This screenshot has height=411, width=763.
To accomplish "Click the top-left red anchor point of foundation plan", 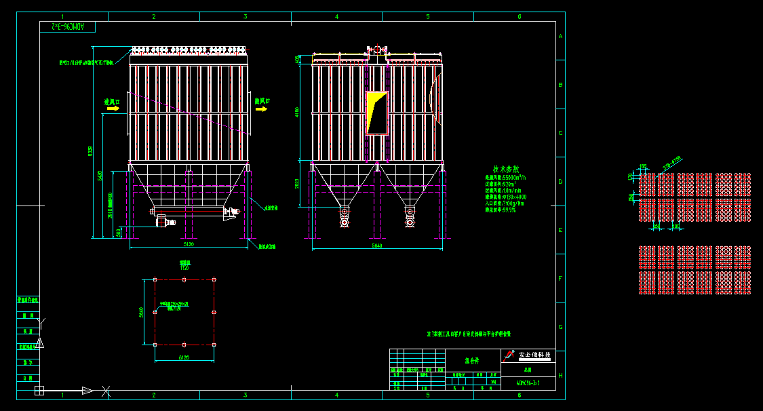I will pyautogui.click(x=155, y=279).
